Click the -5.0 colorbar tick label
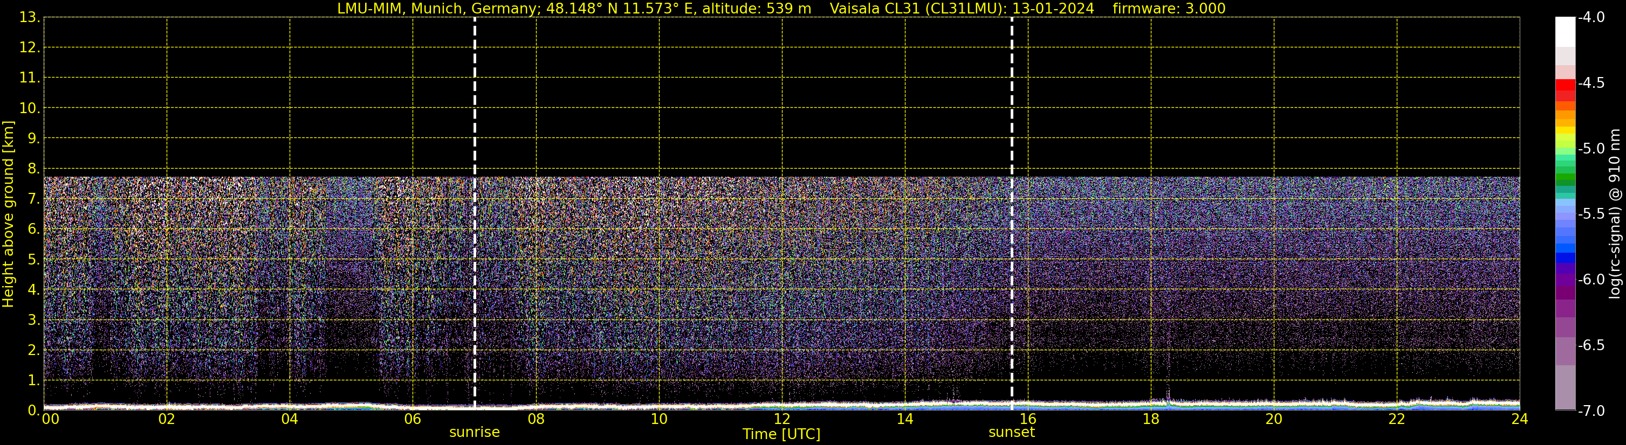This screenshot has width=1626, height=445. point(1590,149)
